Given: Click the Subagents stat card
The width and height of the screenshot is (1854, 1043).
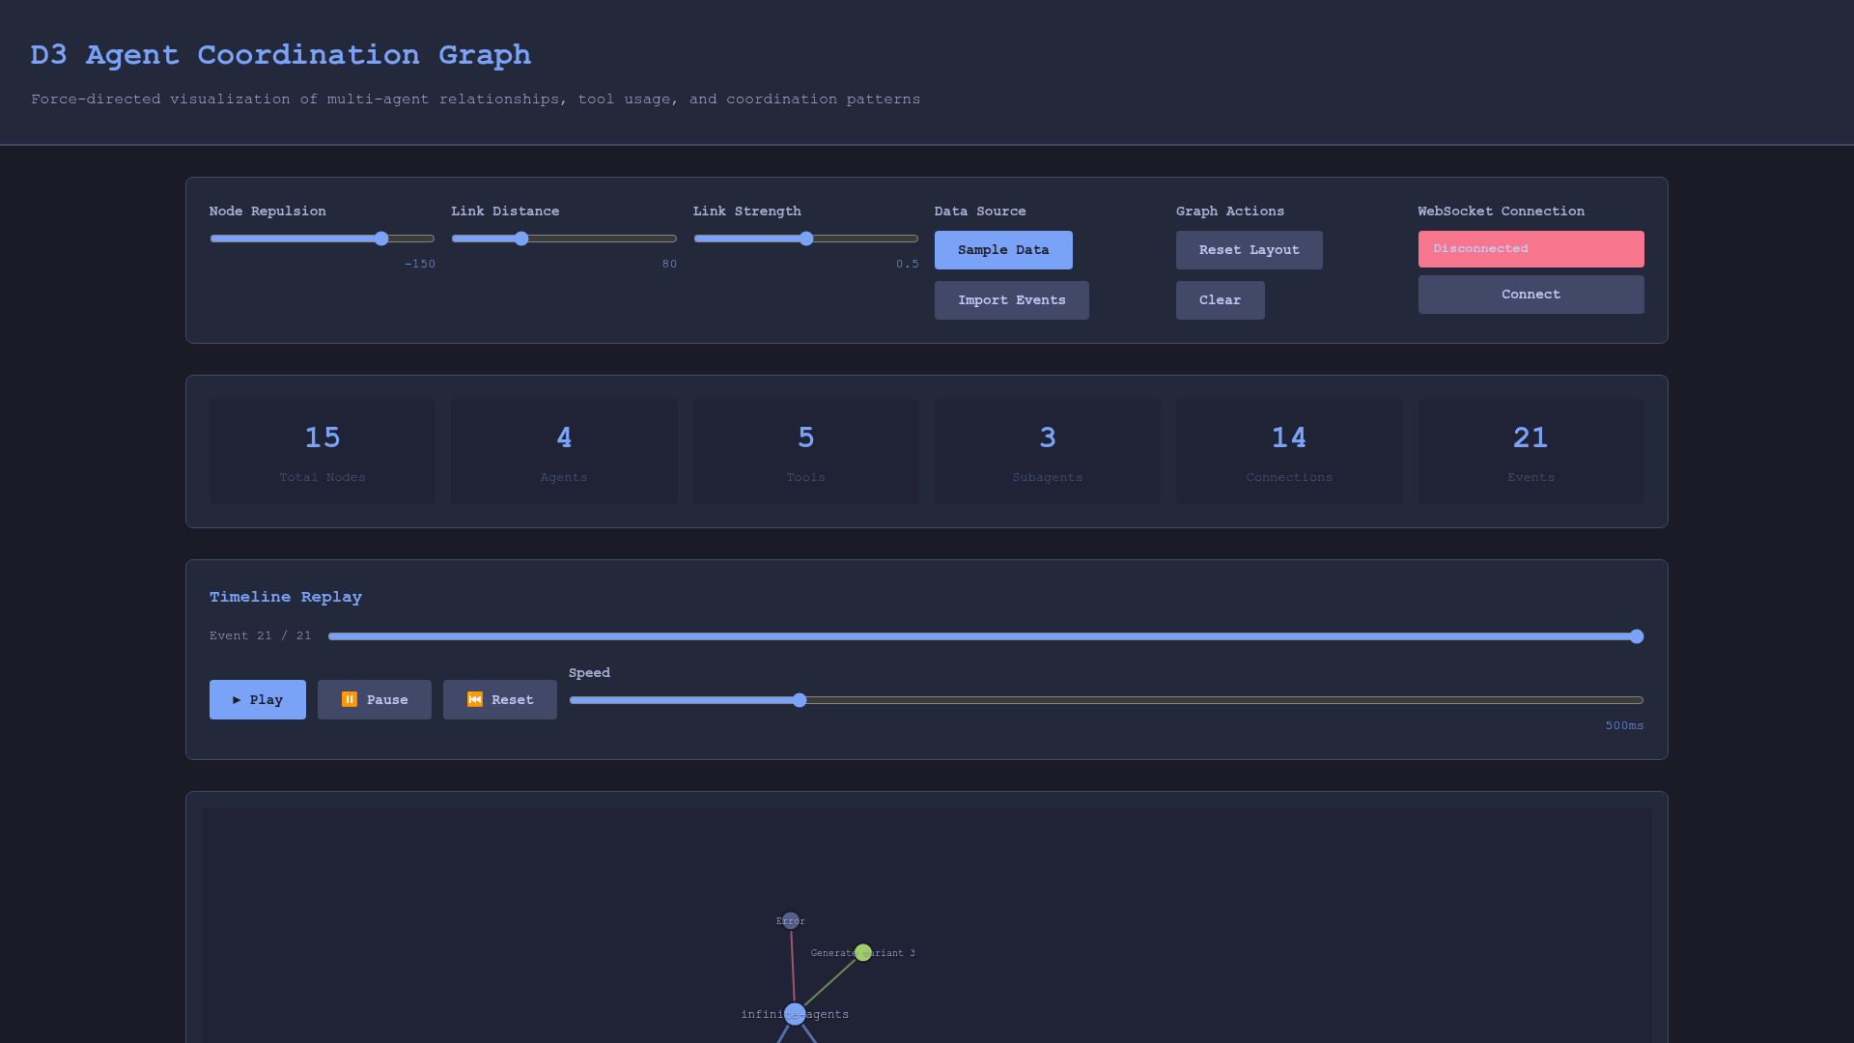Looking at the screenshot, I should (x=1047, y=451).
